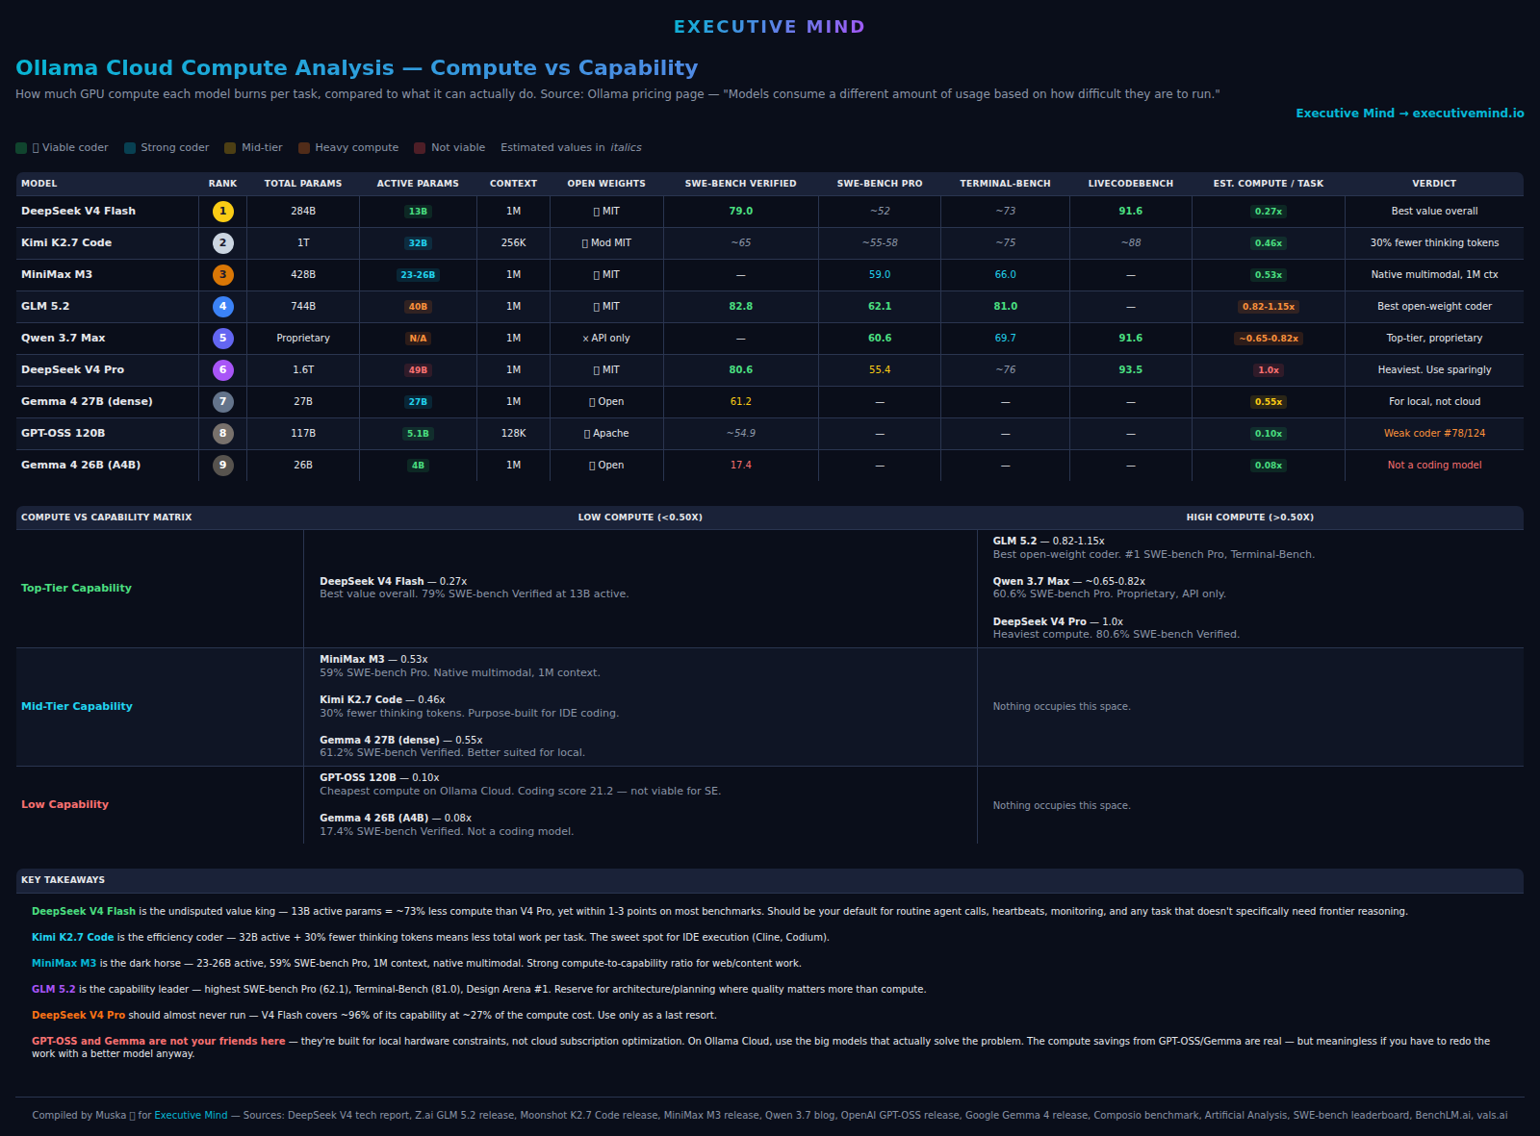This screenshot has width=1540, height=1136.
Task: Click the Best value overall verdict
Action: 1434,212
